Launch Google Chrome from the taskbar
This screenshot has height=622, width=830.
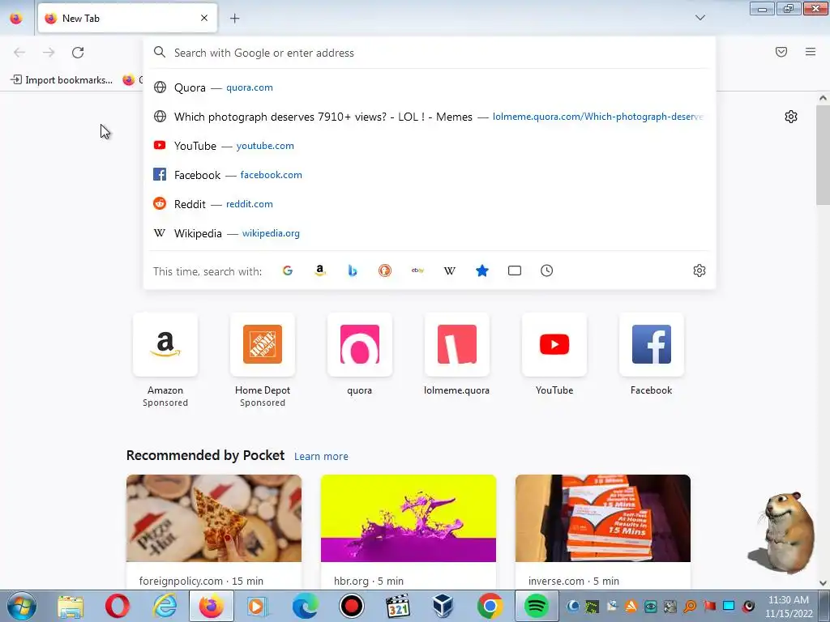(x=490, y=606)
